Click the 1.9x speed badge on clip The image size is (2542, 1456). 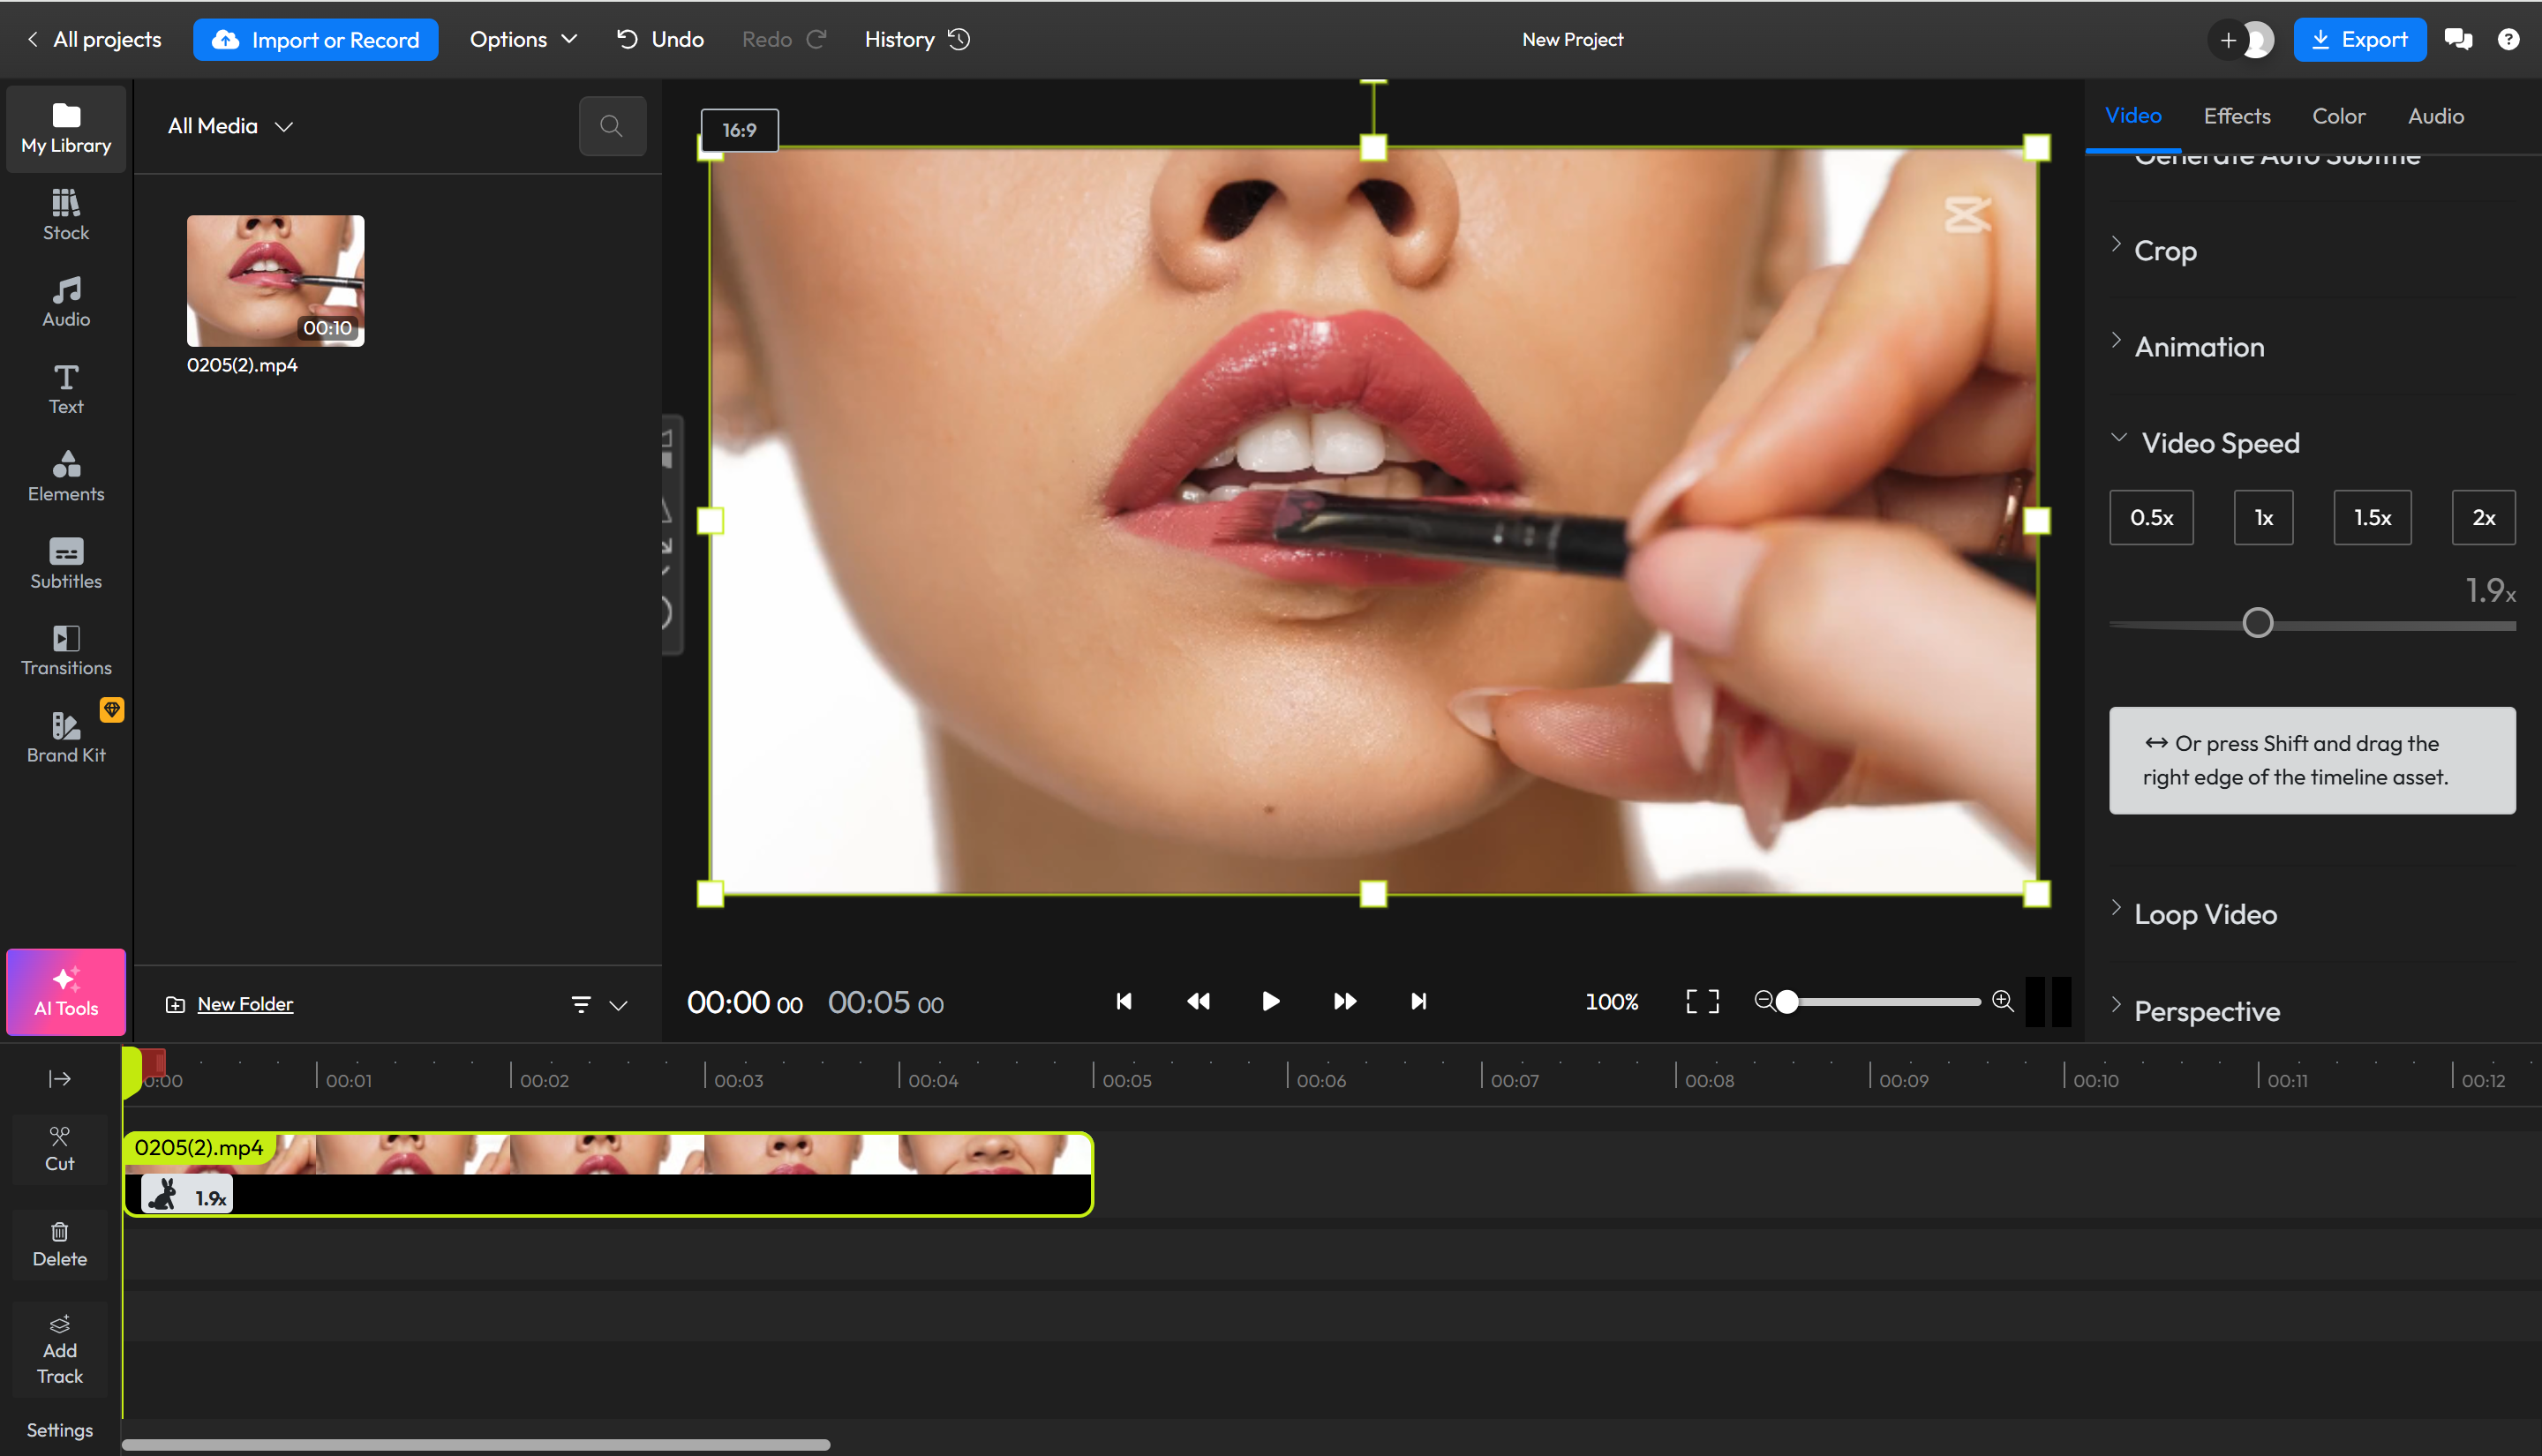pyautogui.click(x=187, y=1196)
